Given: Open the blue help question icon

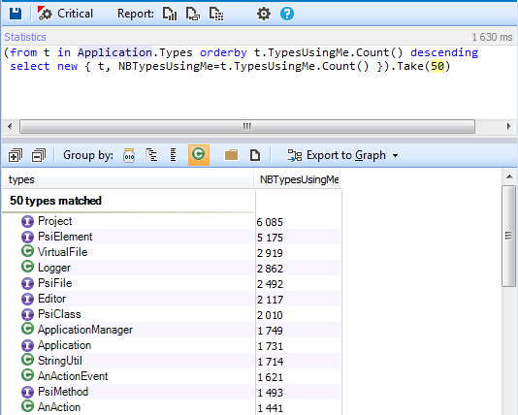Looking at the screenshot, I should (x=287, y=14).
